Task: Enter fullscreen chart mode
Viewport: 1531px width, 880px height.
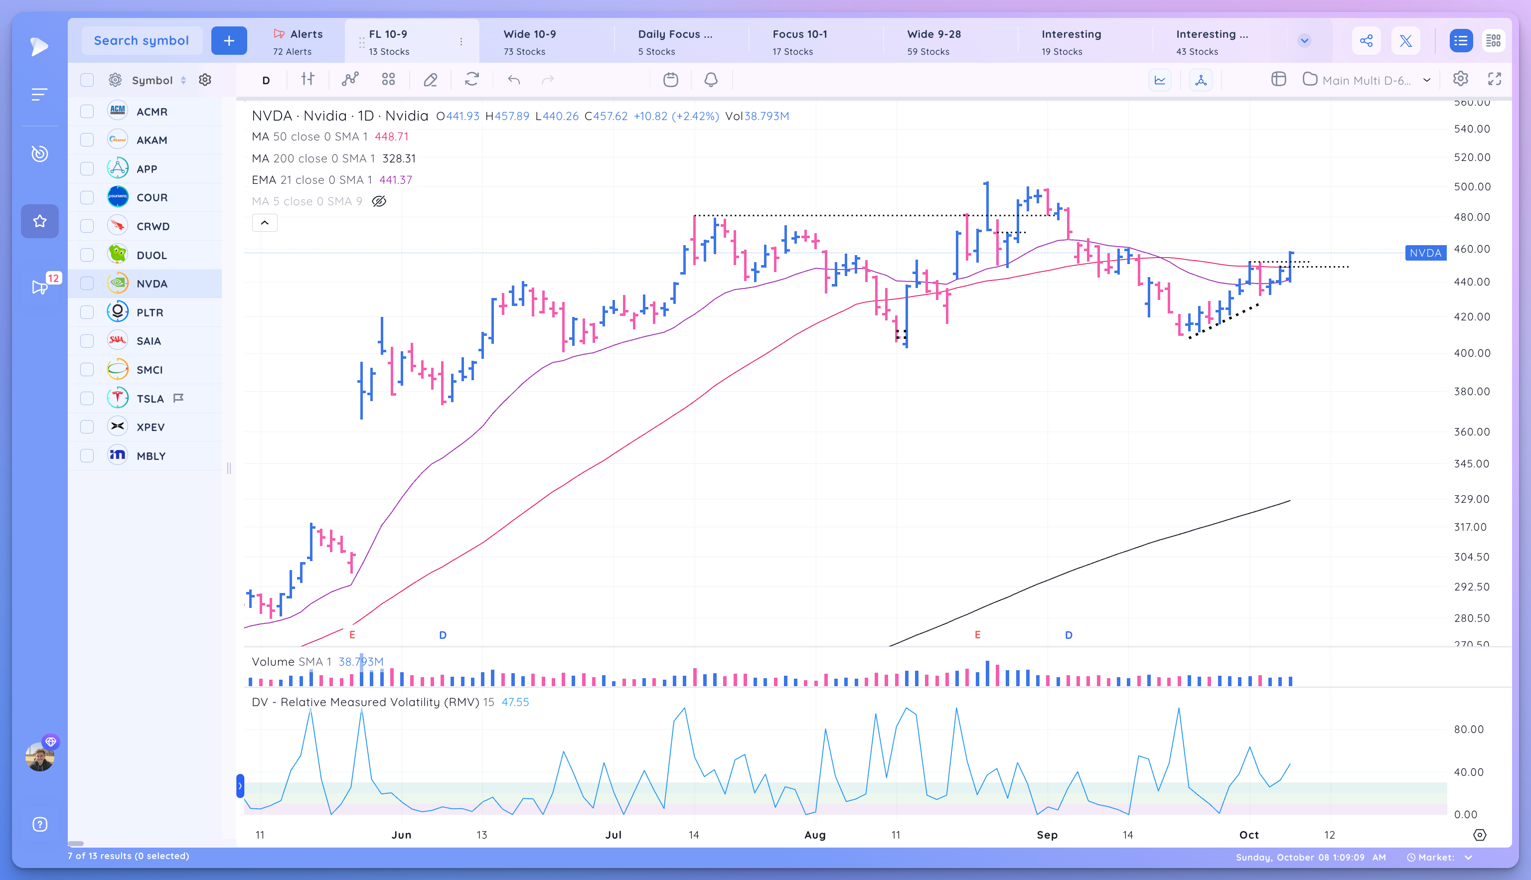Action: pyautogui.click(x=1494, y=79)
